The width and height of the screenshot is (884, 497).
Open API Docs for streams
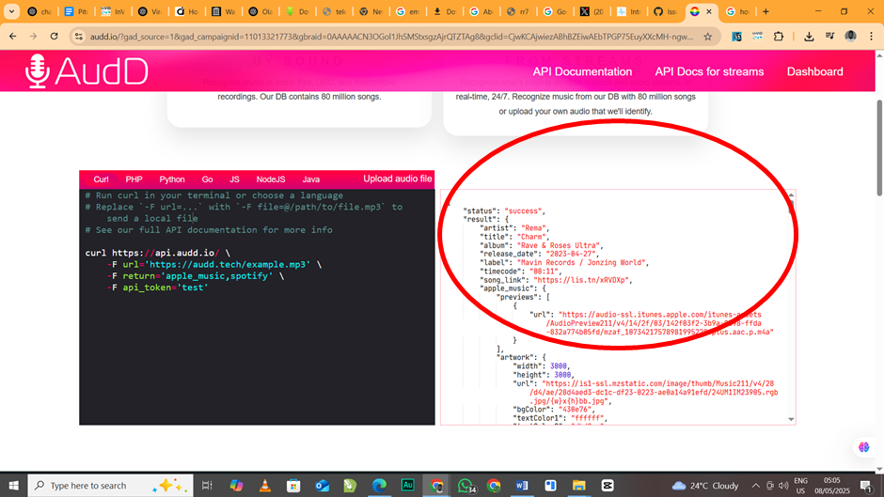pos(709,71)
